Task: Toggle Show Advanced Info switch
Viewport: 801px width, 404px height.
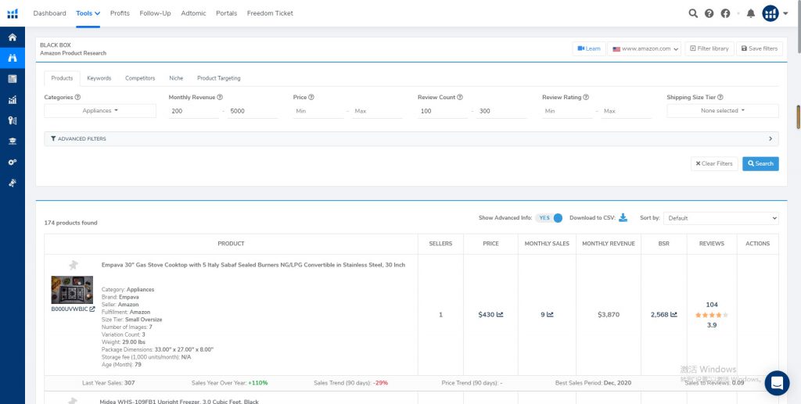Action: tap(551, 218)
